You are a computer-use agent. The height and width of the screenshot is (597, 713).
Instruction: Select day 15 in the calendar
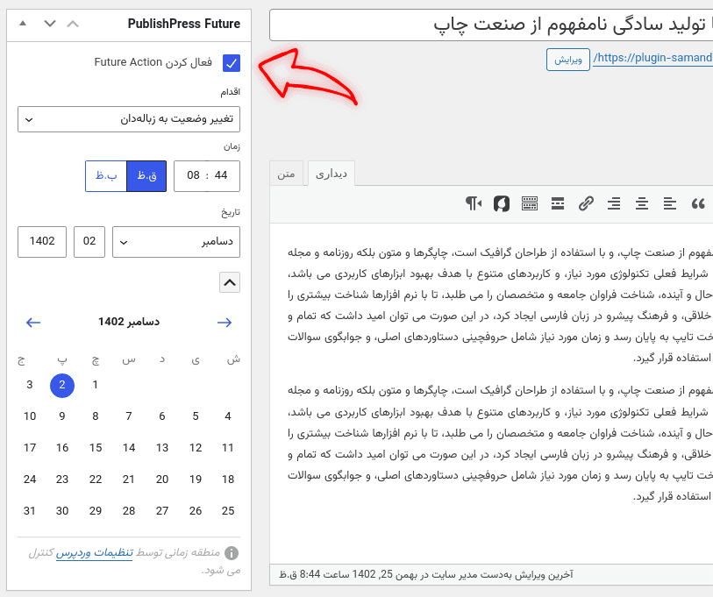(x=96, y=448)
